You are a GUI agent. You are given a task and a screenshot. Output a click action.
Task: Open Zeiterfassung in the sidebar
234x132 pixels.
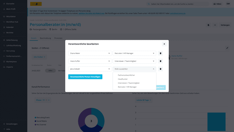(x=12, y=40)
